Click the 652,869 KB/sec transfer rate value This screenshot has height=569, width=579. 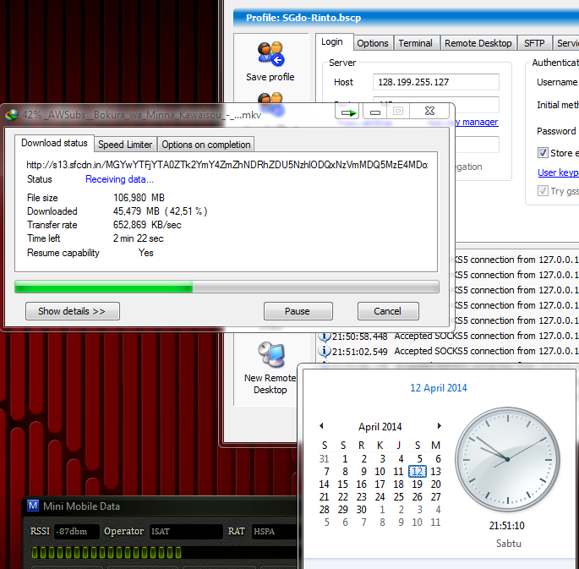147,225
